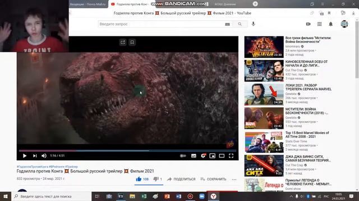
Task: Play the Godzilla trailer video
Action: 25,156
